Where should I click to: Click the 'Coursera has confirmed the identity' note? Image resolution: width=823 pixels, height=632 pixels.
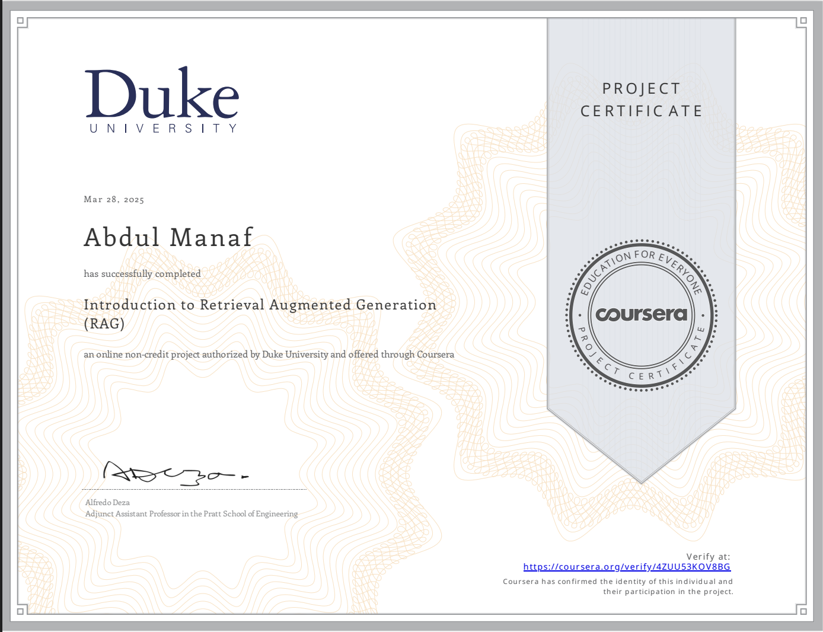click(x=618, y=586)
